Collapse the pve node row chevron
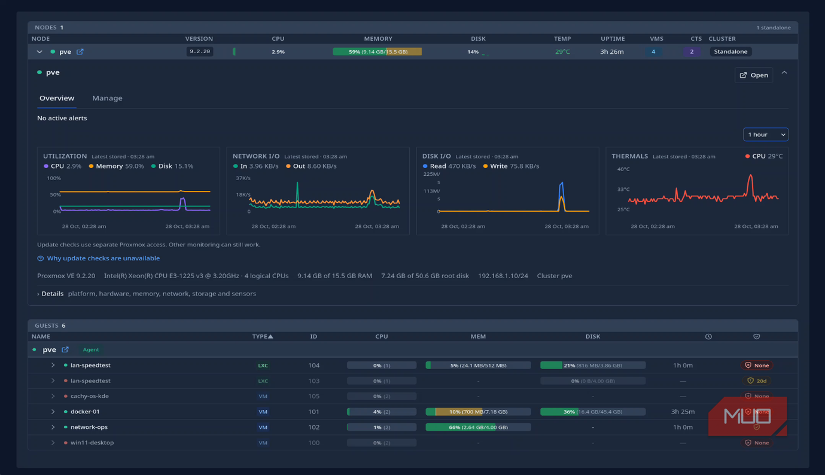The height and width of the screenshot is (475, 825). tap(39, 51)
